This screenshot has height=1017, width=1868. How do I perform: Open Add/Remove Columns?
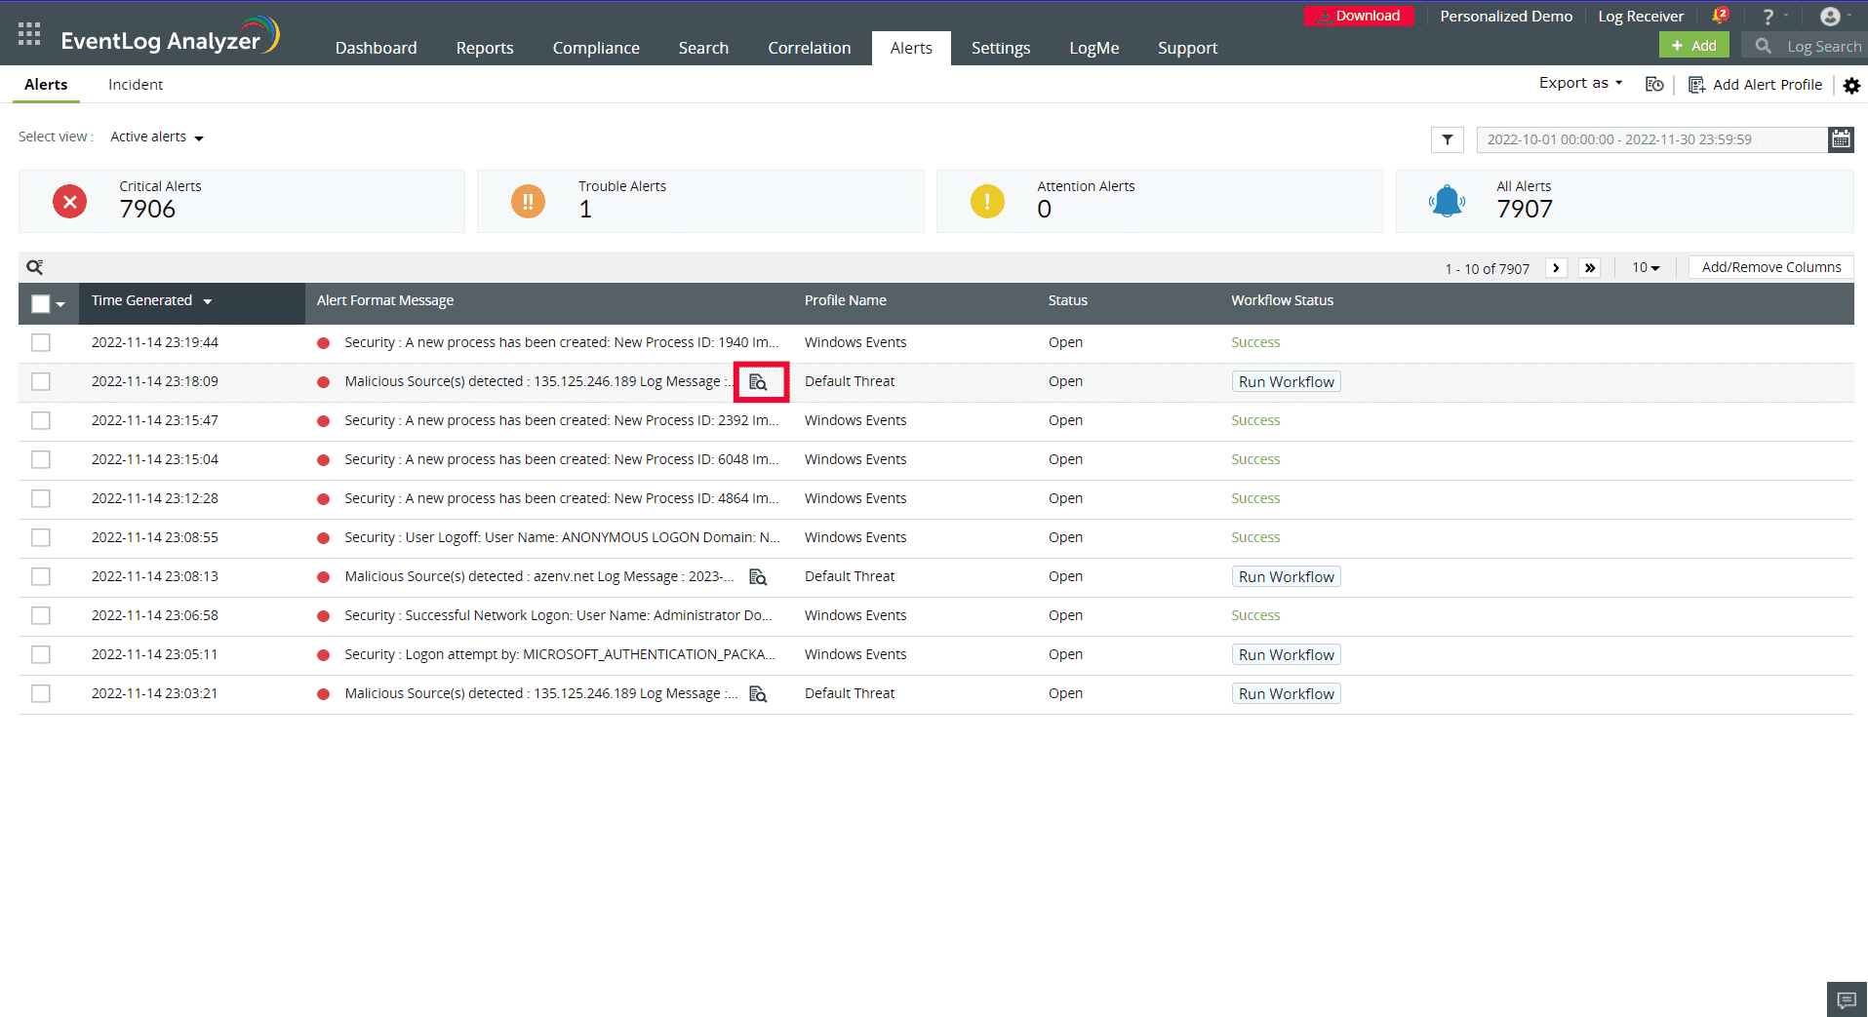coord(1771,267)
